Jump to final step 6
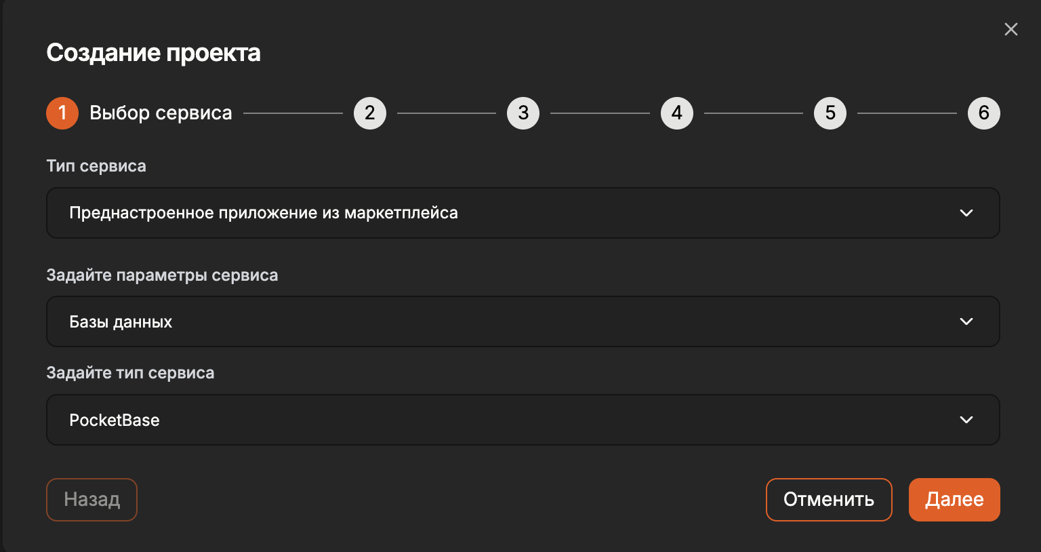This screenshot has width=1041, height=552. [983, 113]
